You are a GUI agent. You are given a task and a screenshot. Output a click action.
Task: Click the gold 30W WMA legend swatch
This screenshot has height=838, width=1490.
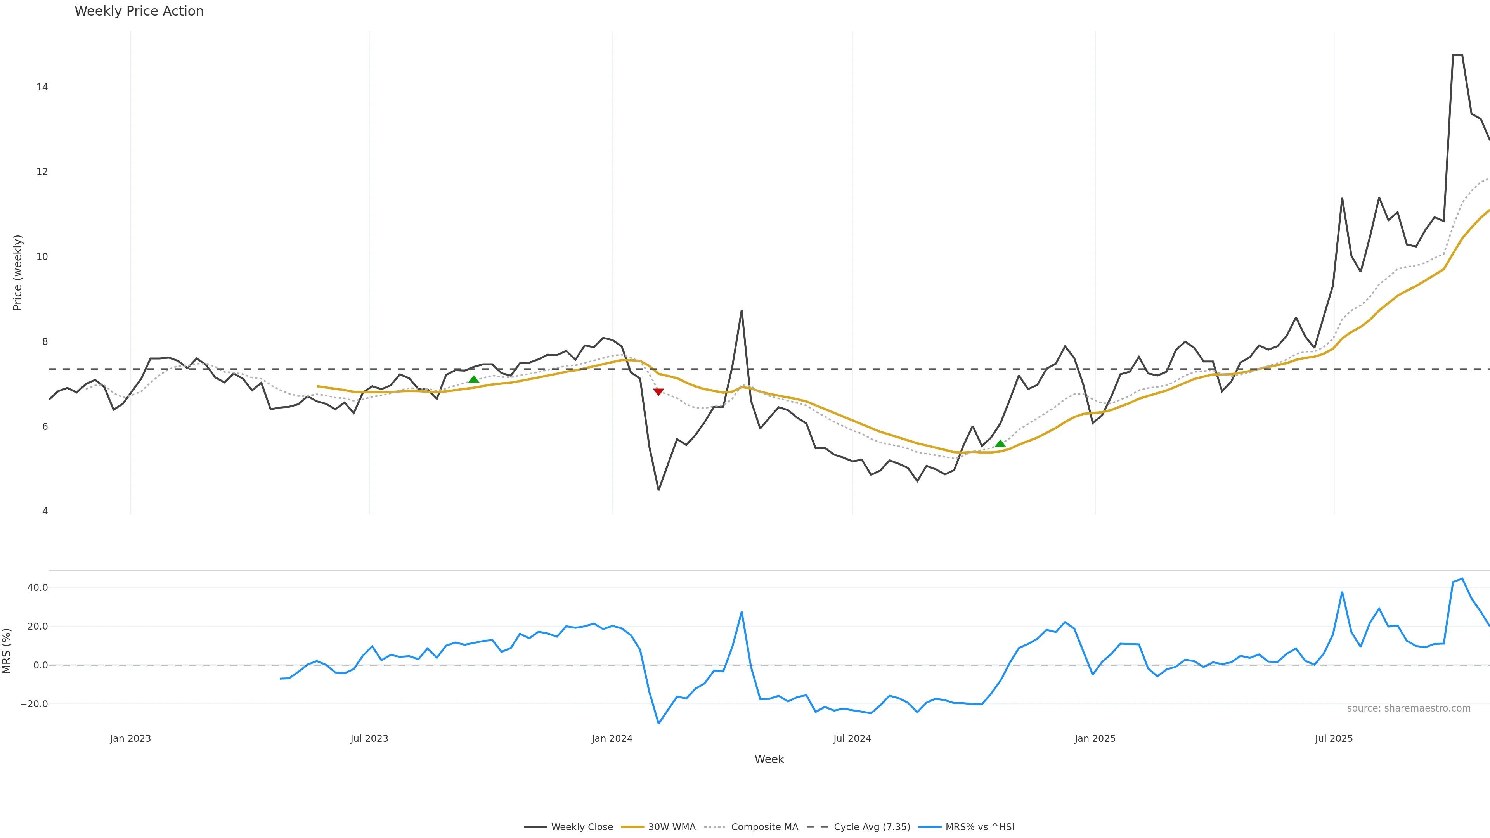pos(632,827)
